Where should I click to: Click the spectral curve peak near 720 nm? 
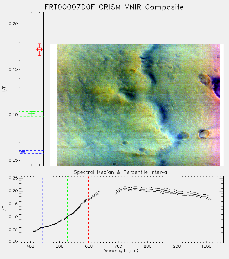(x=124, y=188)
